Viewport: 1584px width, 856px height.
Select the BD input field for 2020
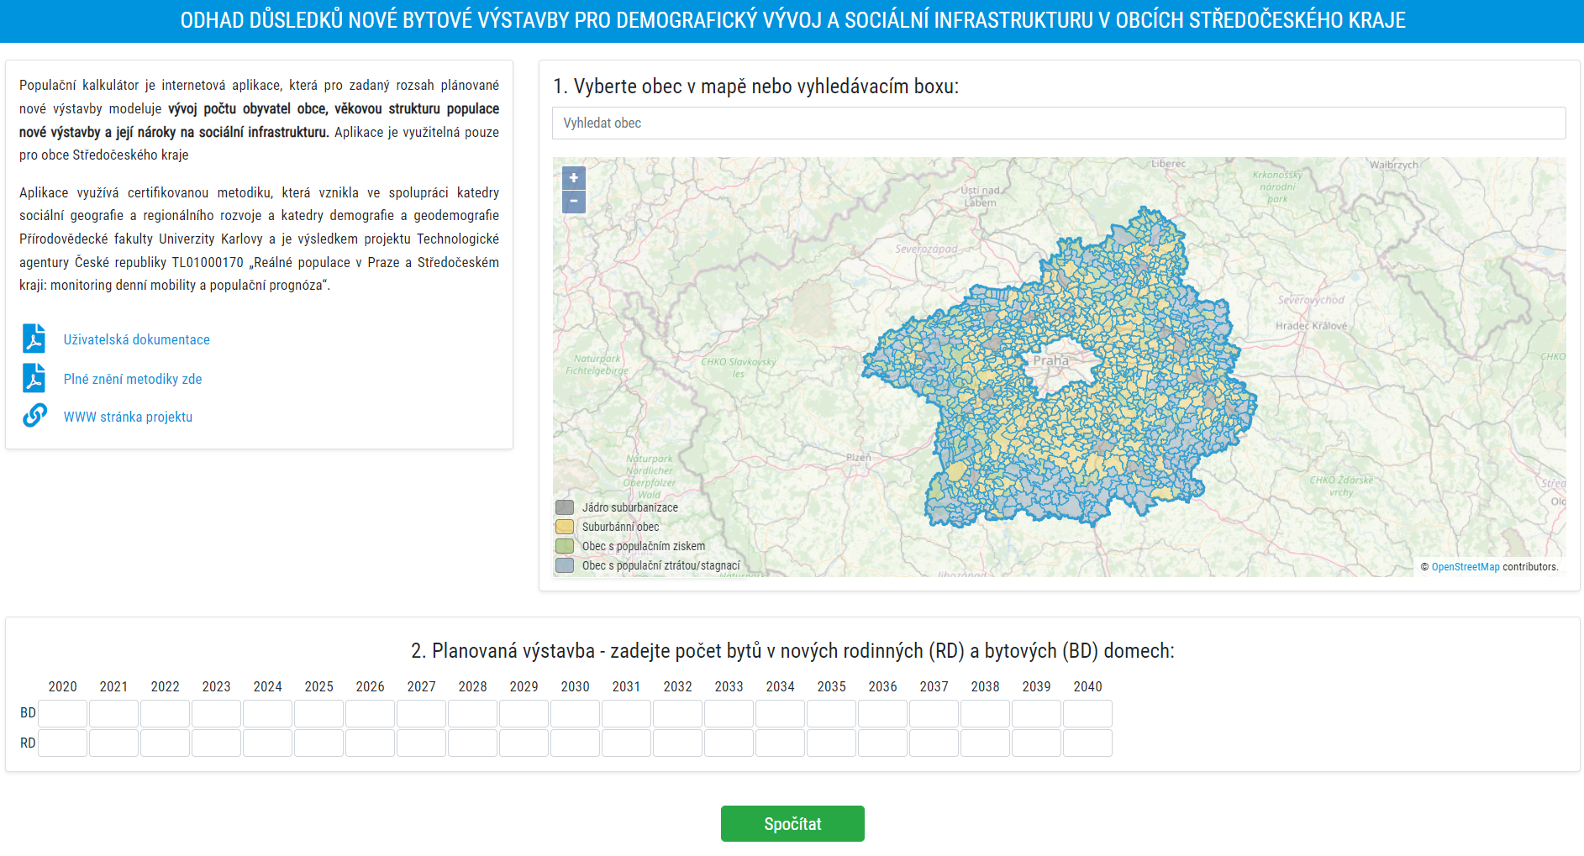tap(63, 713)
